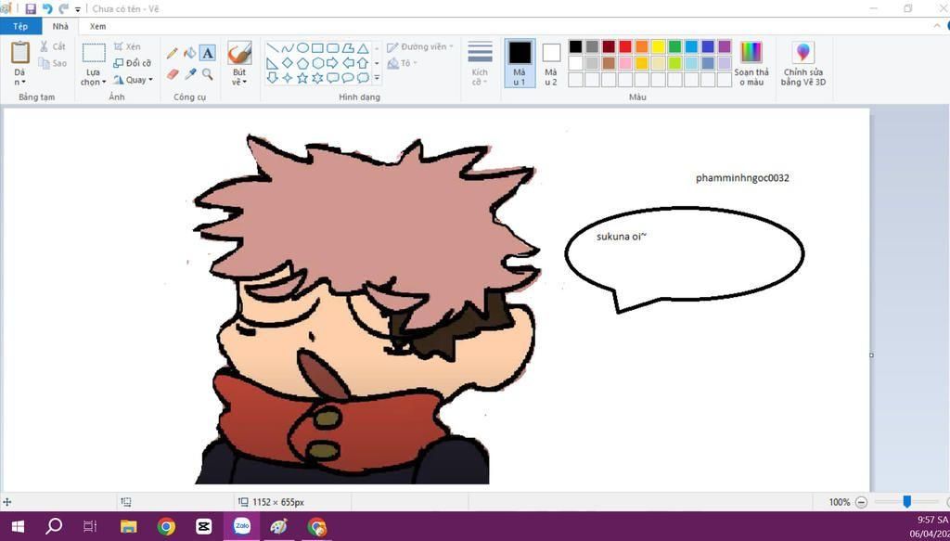
Task: Choose the Pentagon shape
Action: pos(302,63)
